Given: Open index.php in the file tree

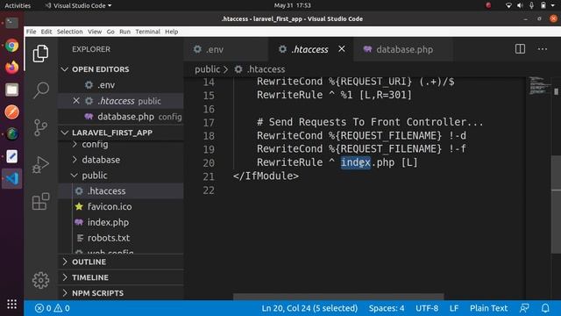Looking at the screenshot, I should pos(108,222).
